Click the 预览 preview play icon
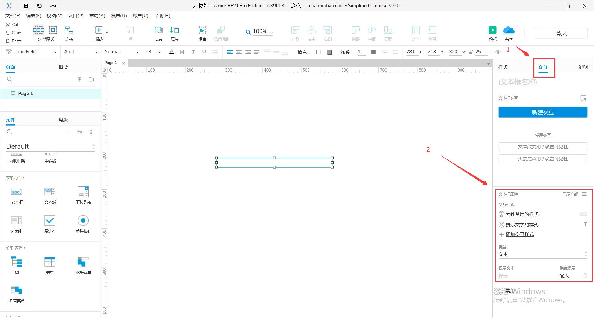Viewport: 594px width, 318px height. pyautogui.click(x=492, y=30)
